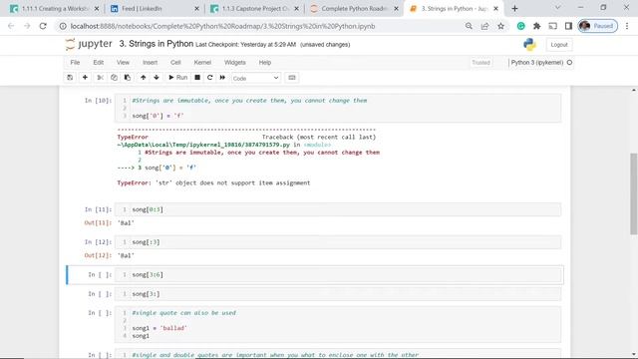
Task: Go forward with browser forward arrow
Action: coord(27,26)
